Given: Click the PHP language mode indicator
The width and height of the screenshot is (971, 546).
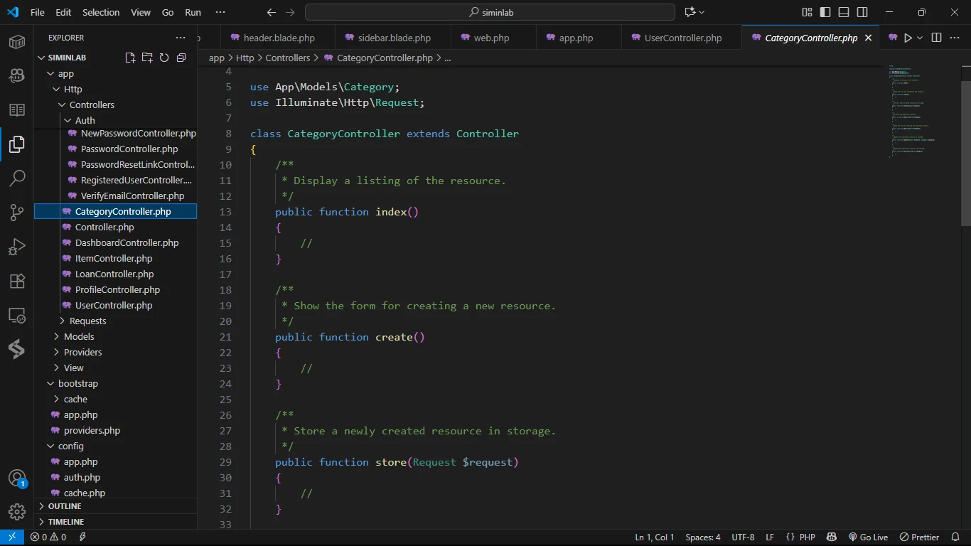Looking at the screenshot, I should pyautogui.click(x=807, y=537).
